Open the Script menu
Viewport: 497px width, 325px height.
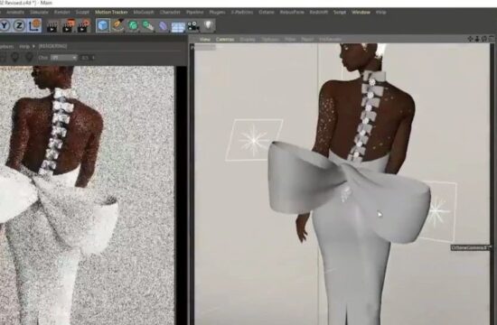[x=340, y=13]
